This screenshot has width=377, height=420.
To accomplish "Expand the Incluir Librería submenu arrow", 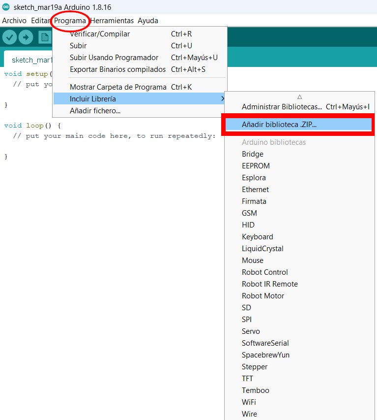I will pyautogui.click(x=222, y=99).
